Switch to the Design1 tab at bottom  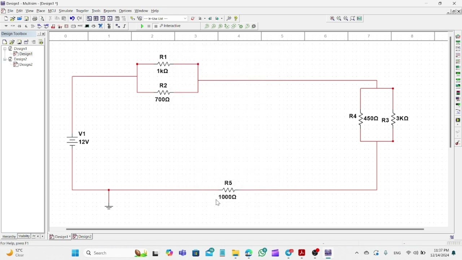pos(60,237)
